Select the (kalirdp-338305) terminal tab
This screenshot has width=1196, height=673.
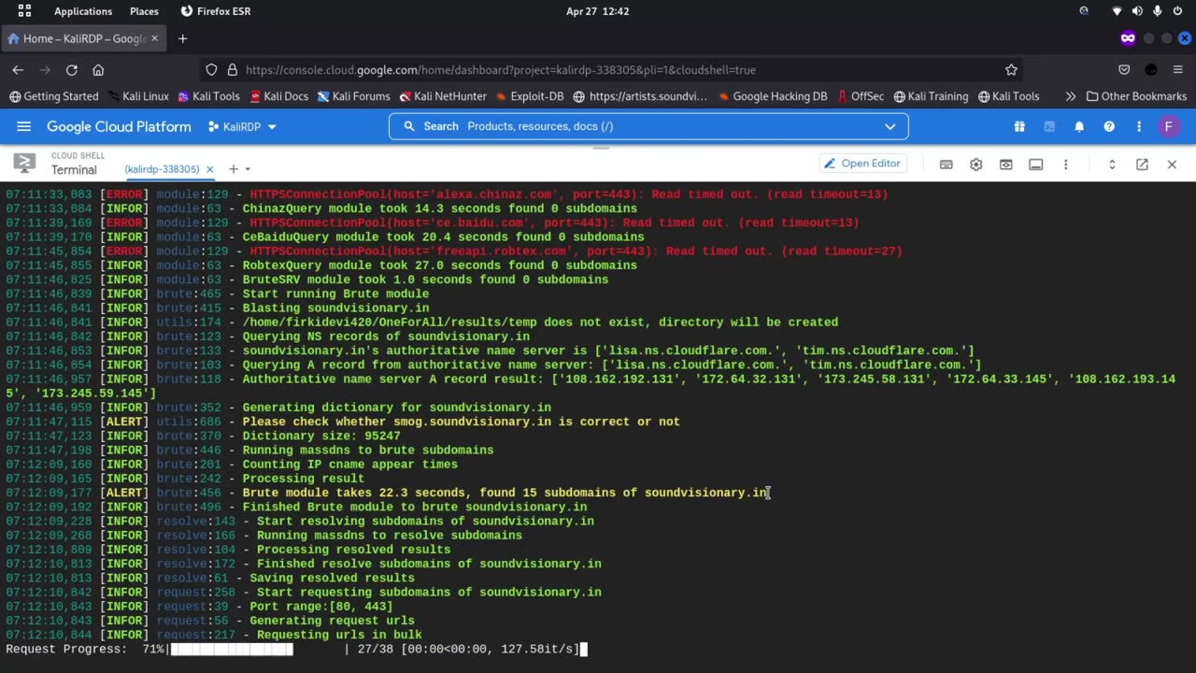coord(162,169)
